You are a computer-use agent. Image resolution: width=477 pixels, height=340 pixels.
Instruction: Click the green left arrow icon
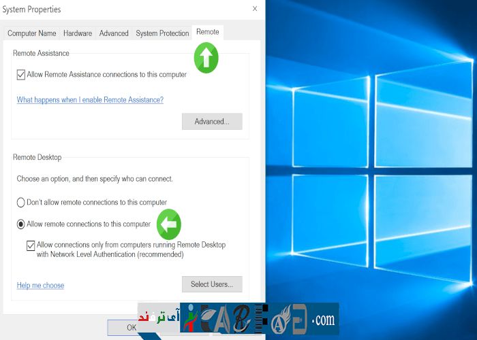169,224
